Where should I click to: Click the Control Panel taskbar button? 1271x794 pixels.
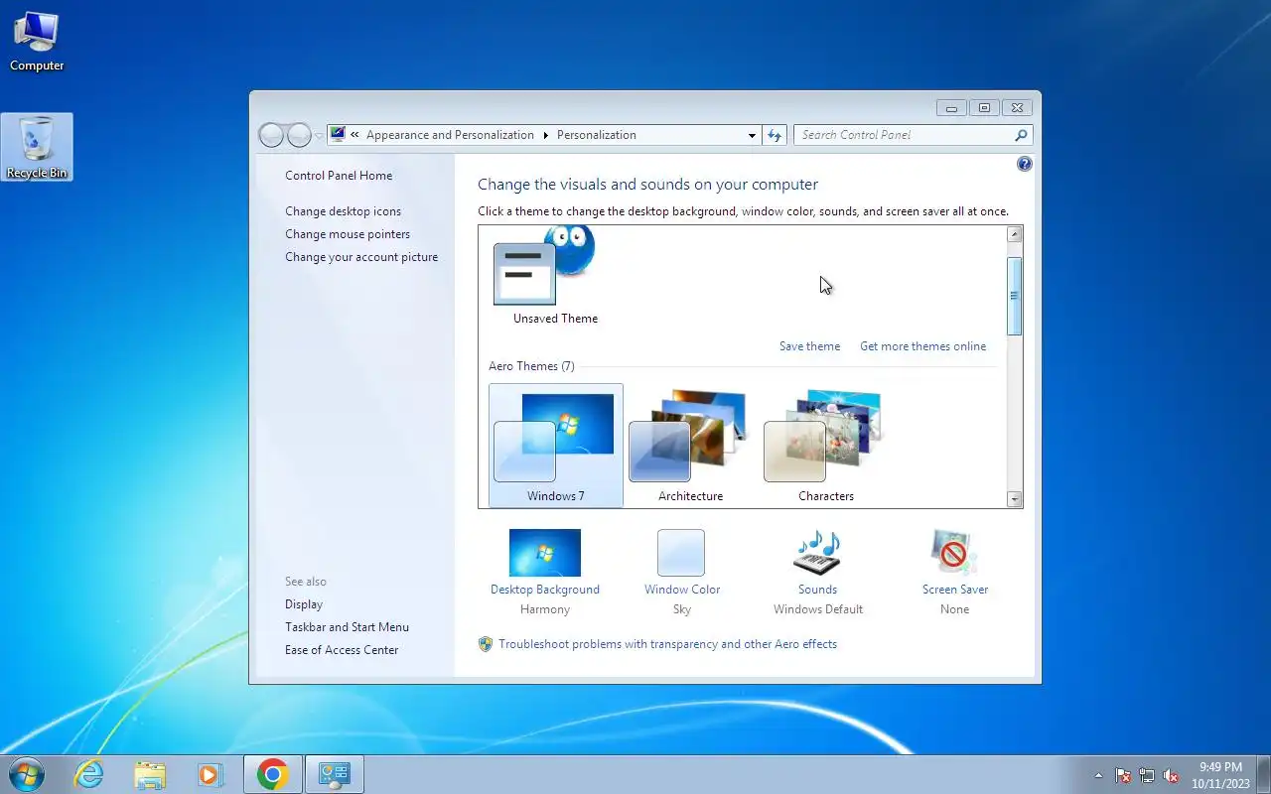pos(334,774)
